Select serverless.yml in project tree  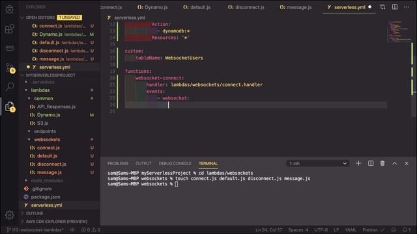46,205
